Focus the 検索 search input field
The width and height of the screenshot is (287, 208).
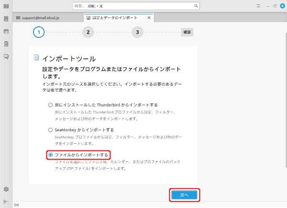136,6
